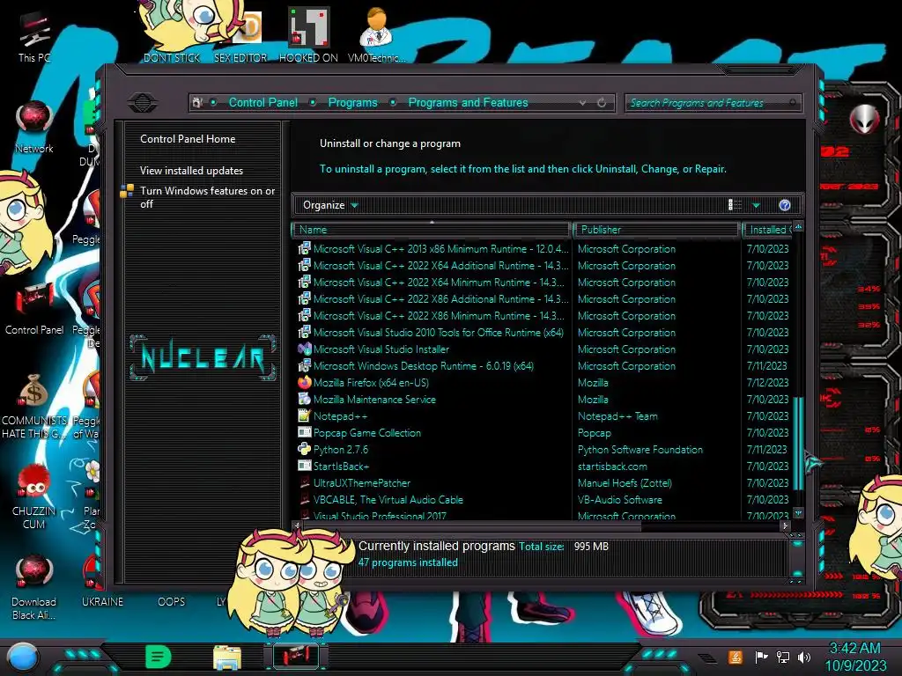The width and height of the screenshot is (902, 676).
Task: Sort by the Installed On column header
Action: coord(767,230)
